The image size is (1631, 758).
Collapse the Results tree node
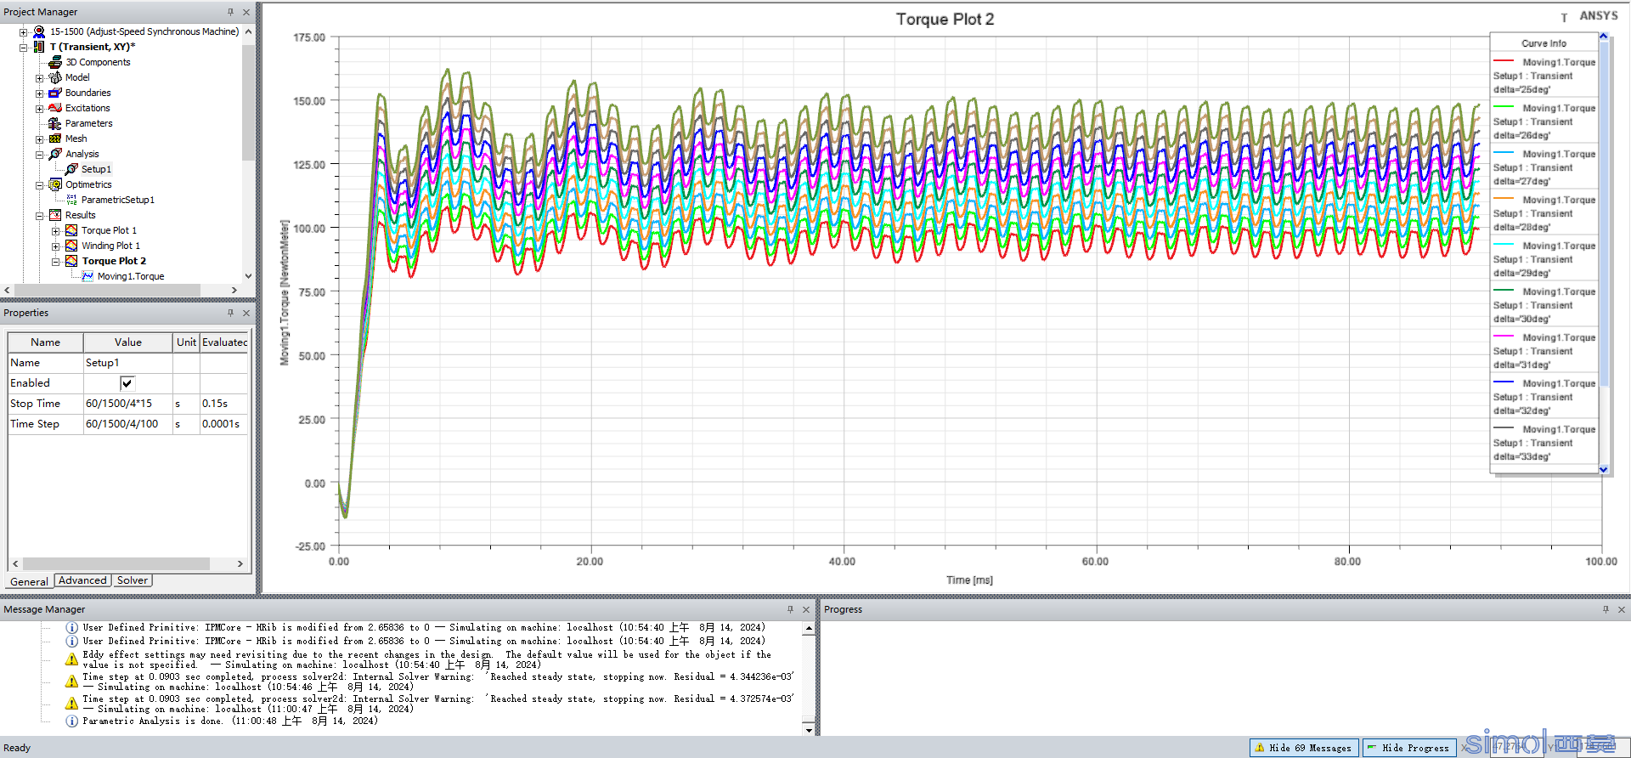[39, 215]
